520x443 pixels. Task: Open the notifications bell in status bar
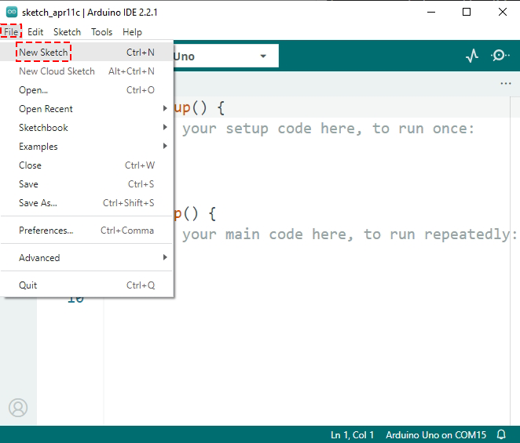(501, 434)
